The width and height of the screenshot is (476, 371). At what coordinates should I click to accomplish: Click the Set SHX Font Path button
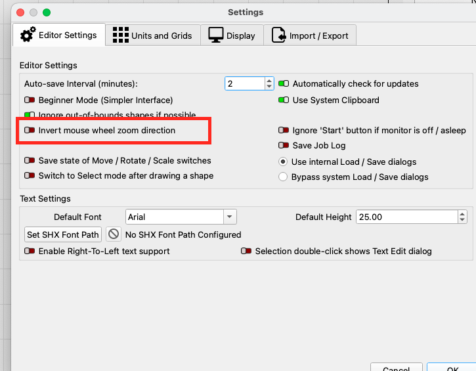(63, 234)
